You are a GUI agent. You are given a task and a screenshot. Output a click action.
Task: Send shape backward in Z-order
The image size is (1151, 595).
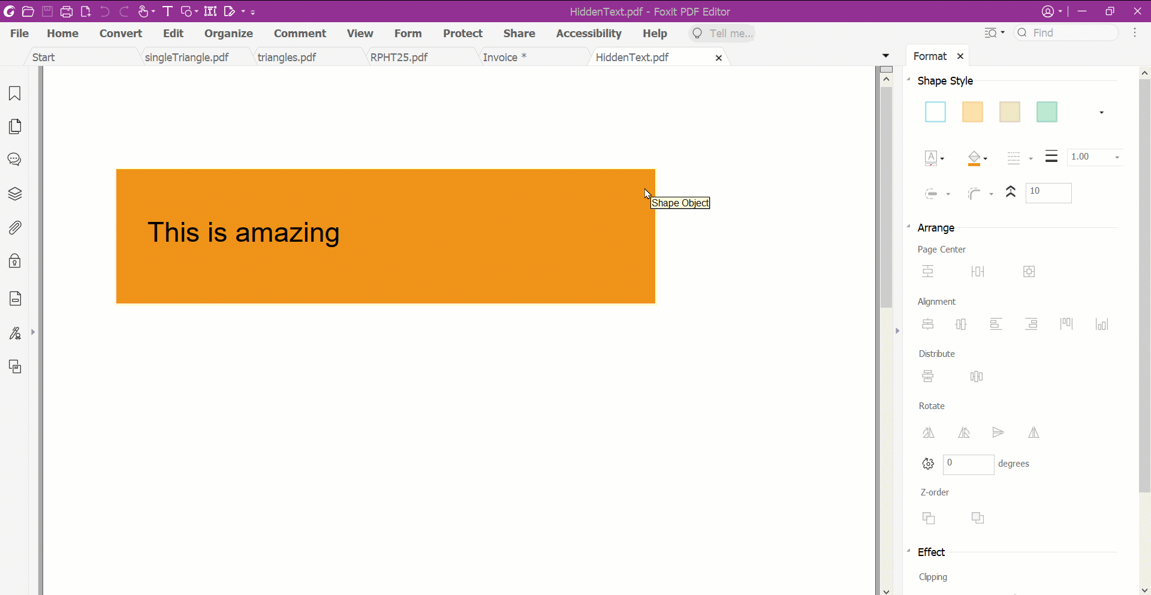tap(978, 518)
